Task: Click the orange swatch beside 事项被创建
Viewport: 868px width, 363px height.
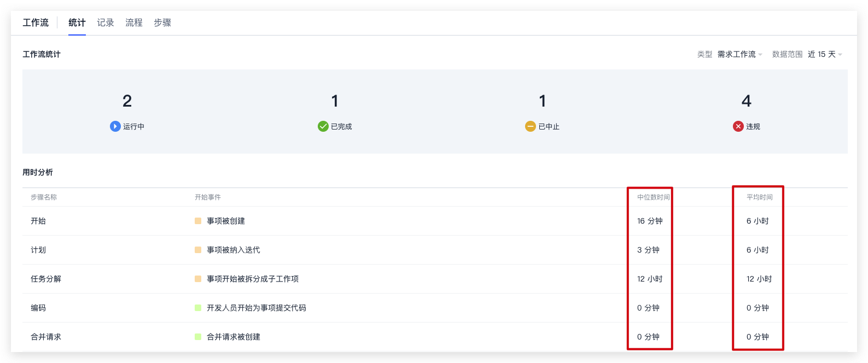Action: click(x=198, y=221)
